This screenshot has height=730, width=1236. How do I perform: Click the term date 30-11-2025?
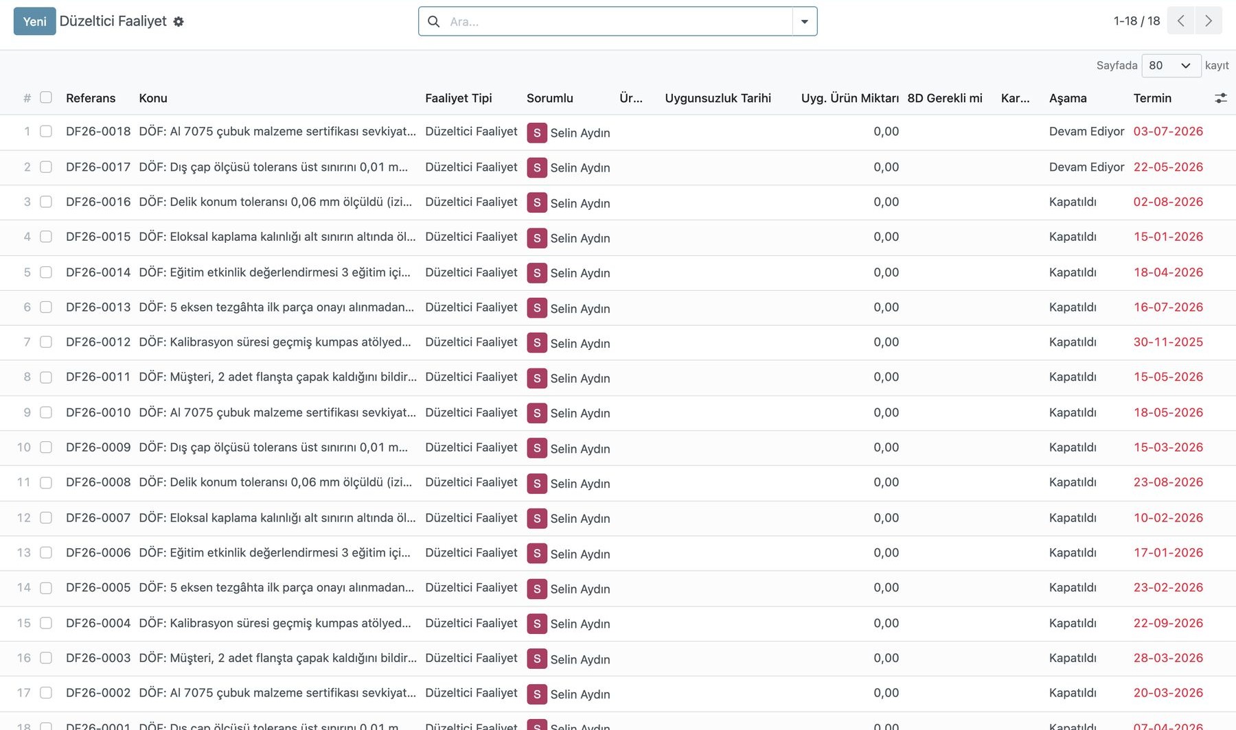pyautogui.click(x=1168, y=342)
